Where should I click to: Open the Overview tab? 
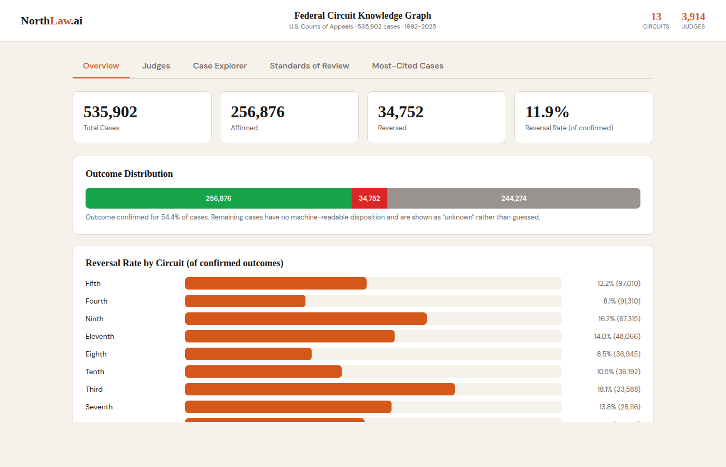pyautogui.click(x=101, y=66)
